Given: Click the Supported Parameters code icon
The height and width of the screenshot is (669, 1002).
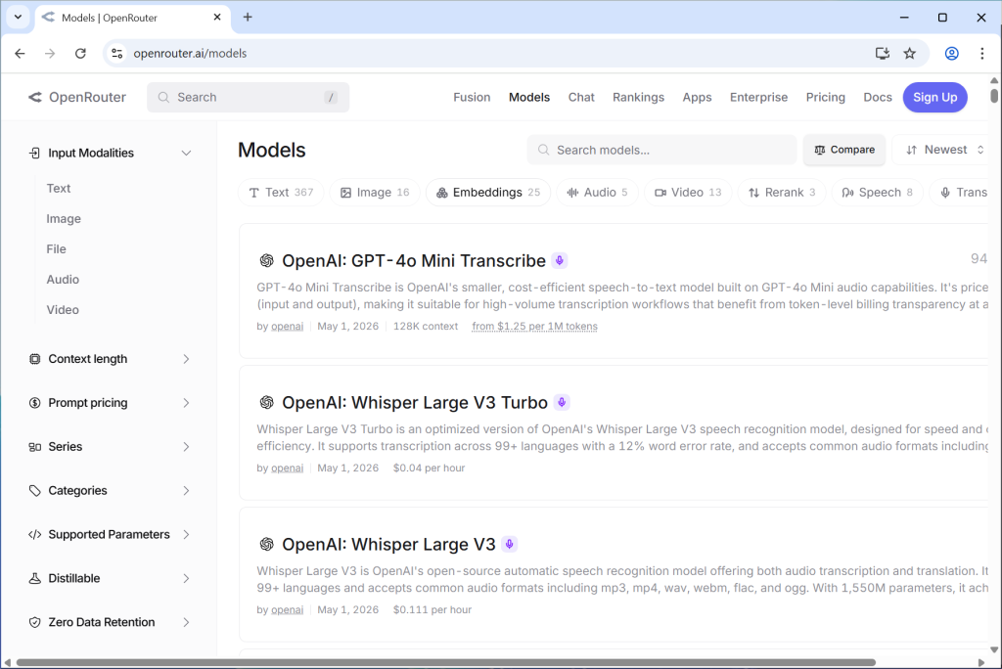Looking at the screenshot, I should pyautogui.click(x=34, y=534).
